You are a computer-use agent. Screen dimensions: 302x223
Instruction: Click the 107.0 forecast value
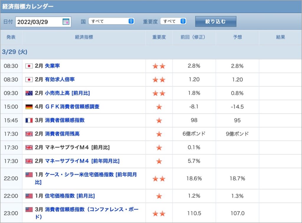pyautogui.click(x=237, y=213)
